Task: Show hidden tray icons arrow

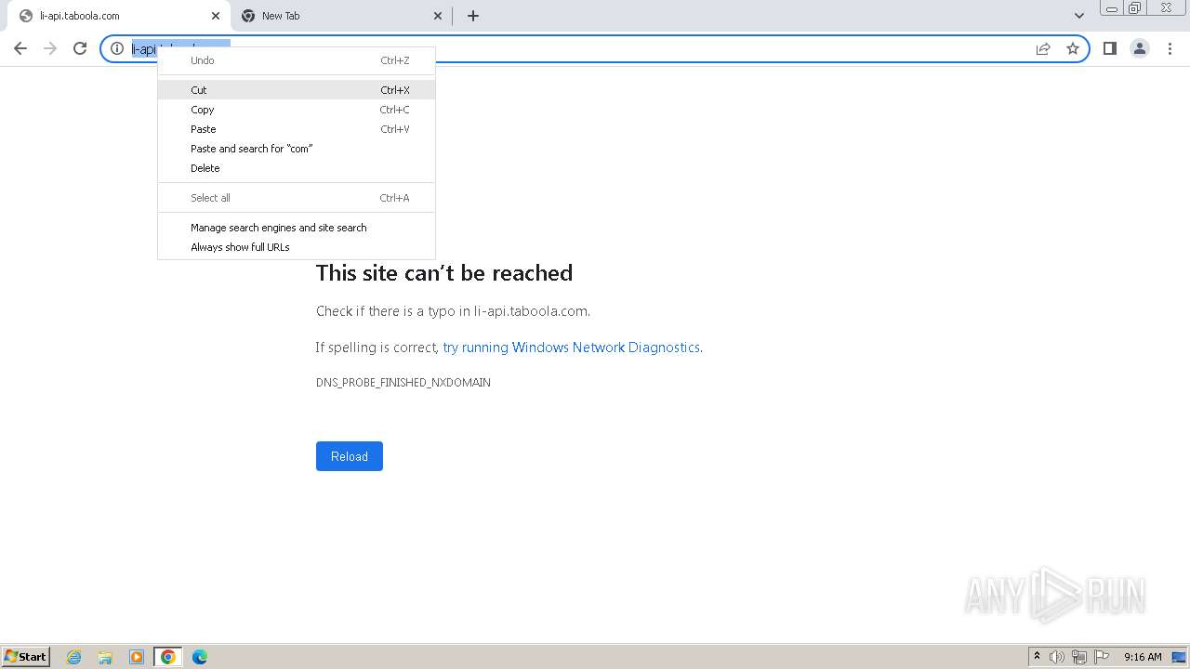Action: click(x=1037, y=656)
